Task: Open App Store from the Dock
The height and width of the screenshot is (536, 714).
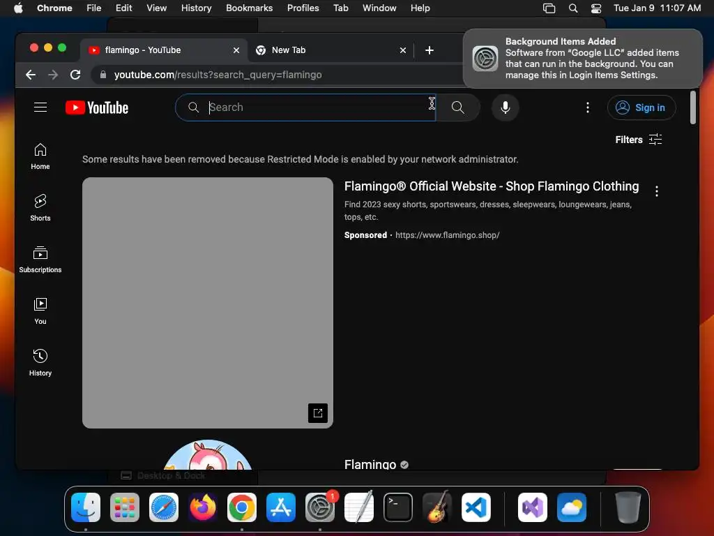Action: (x=281, y=507)
